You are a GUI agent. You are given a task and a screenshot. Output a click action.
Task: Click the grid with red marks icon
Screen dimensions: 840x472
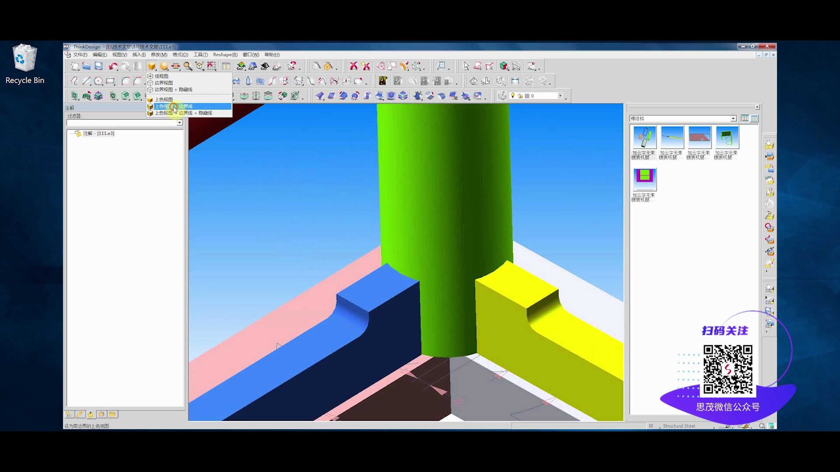pyautogui.click(x=212, y=66)
